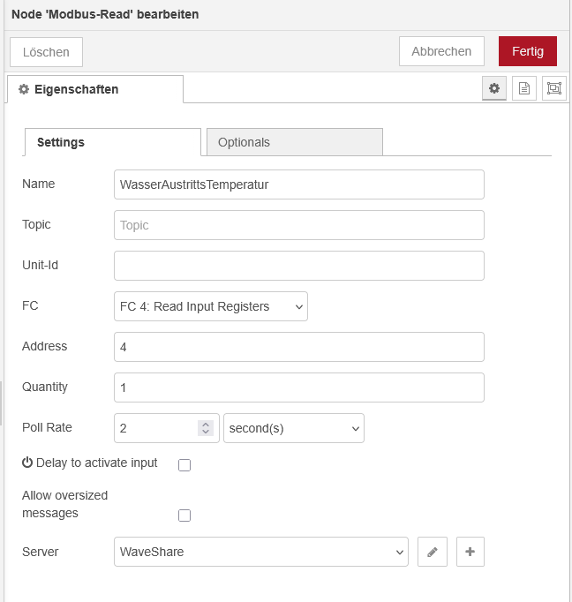This screenshot has width=572, height=602.
Task: Open node appearance settings icon
Action: (x=554, y=88)
